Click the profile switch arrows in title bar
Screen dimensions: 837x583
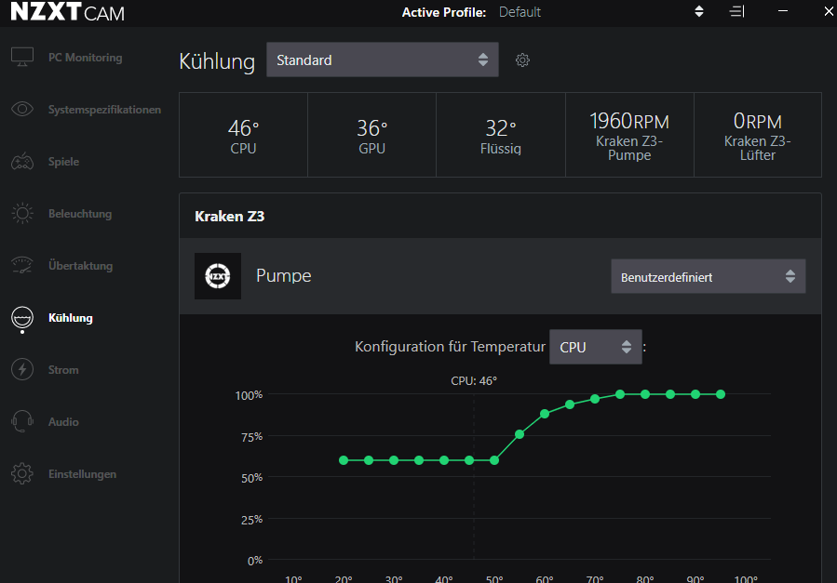[699, 11]
